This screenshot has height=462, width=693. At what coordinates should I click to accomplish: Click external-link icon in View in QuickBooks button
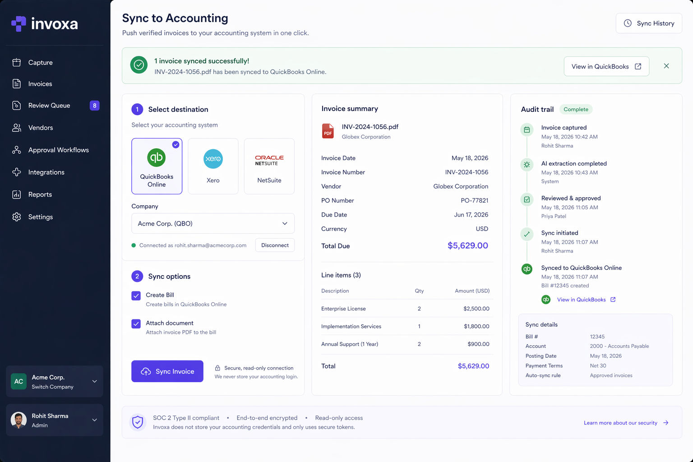638,66
